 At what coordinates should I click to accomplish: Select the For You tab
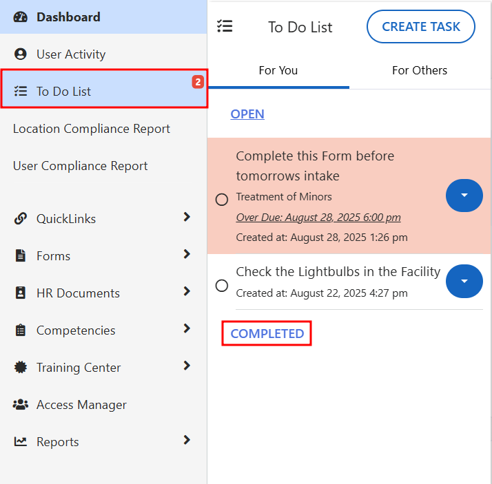(x=278, y=70)
